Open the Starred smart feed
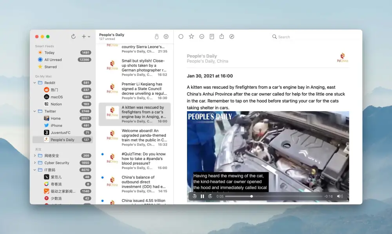This screenshot has height=234, width=392. tap(62, 67)
